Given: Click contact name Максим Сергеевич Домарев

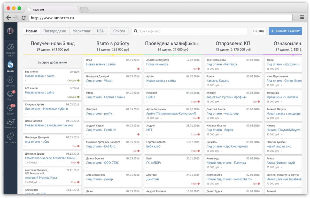Looking at the screenshot, I should point(103,142).
